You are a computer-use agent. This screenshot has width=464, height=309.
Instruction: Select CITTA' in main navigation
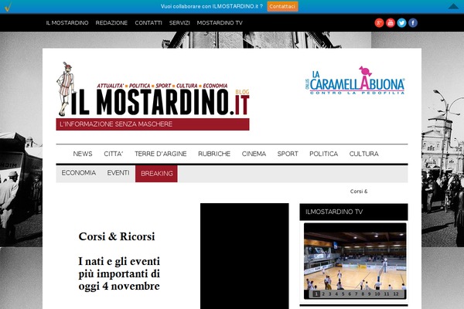point(114,154)
